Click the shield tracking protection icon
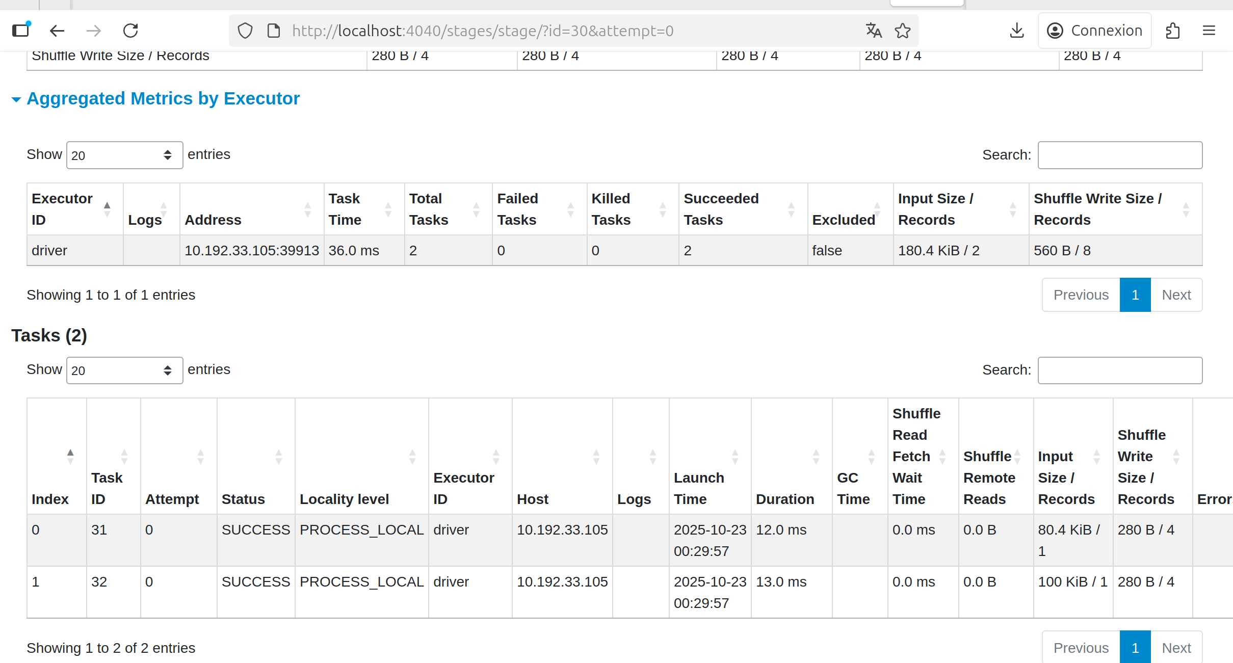Image resolution: width=1233 pixels, height=663 pixels. [245, 31]
